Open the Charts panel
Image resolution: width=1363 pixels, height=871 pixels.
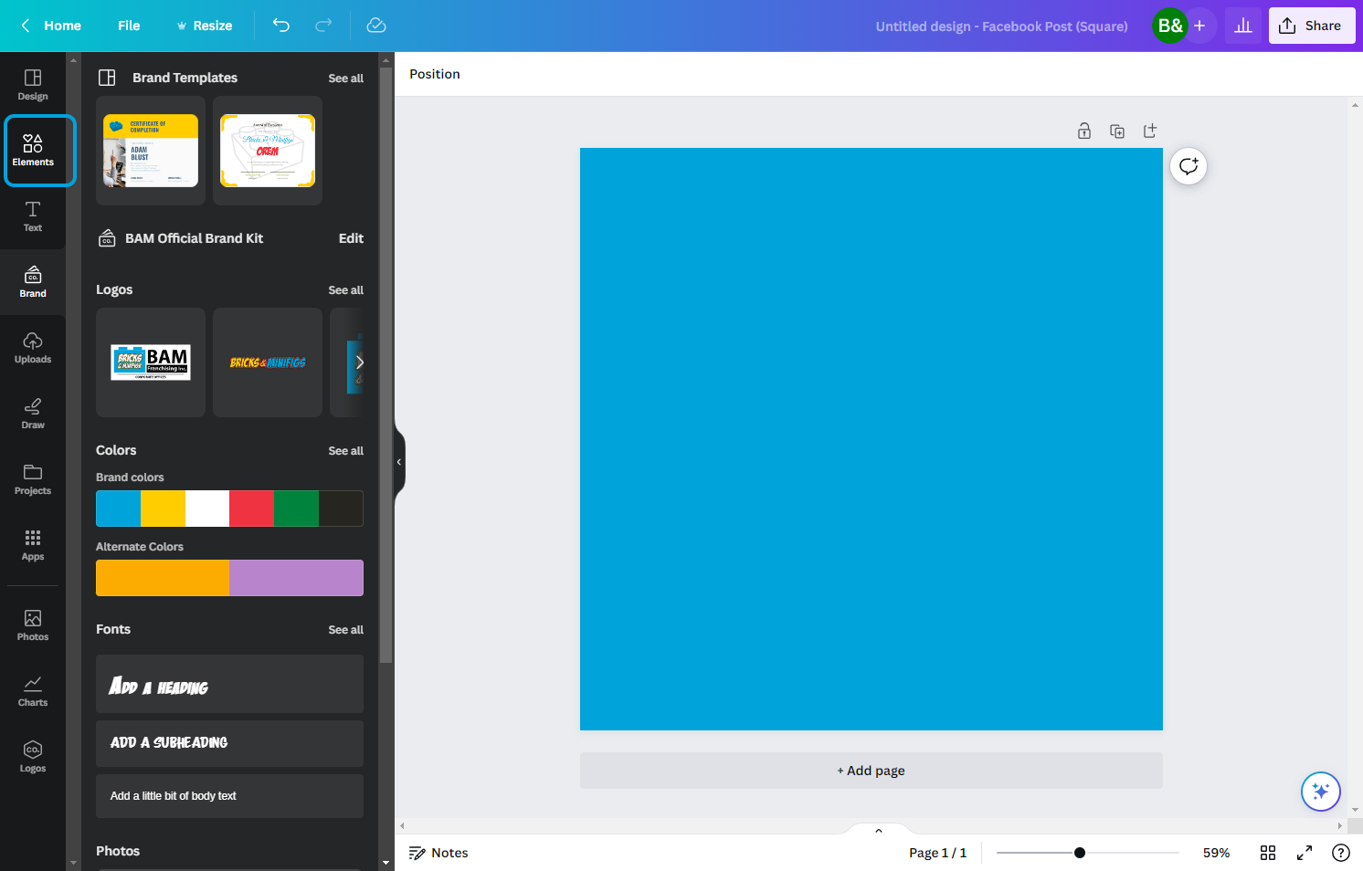pos(33,691)
